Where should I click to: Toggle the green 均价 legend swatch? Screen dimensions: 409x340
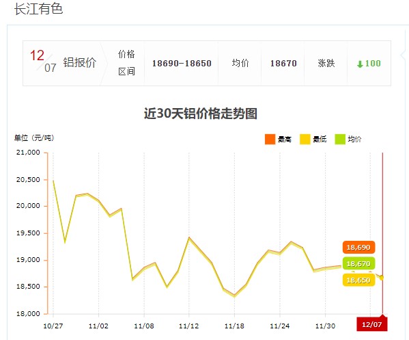coord(340,139)
